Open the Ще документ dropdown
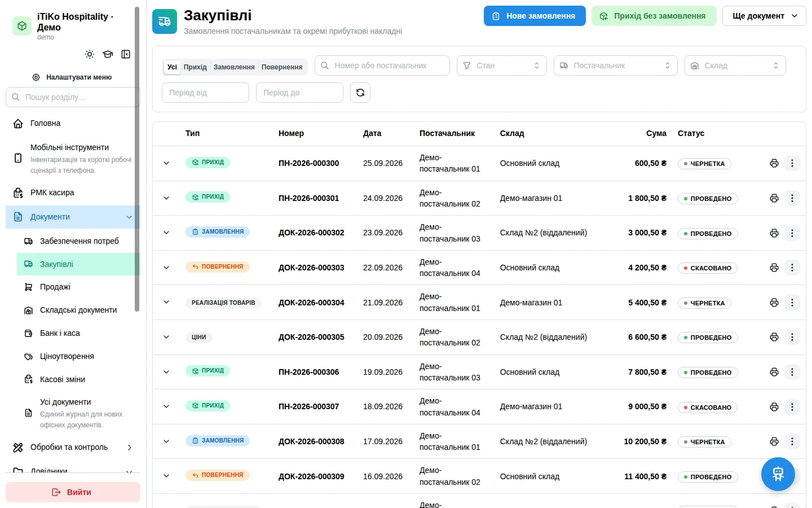Image resolution: width=812 pixels, height=508 pixels. pyautogui.click(x=764, y=16)
